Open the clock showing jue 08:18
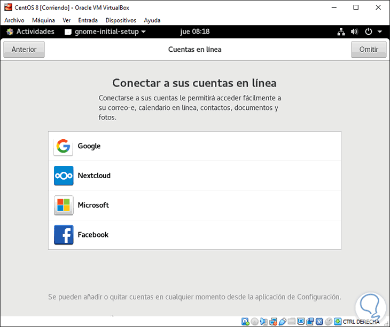The width and height of the screenshot is (390, 327). coord(195,31)
